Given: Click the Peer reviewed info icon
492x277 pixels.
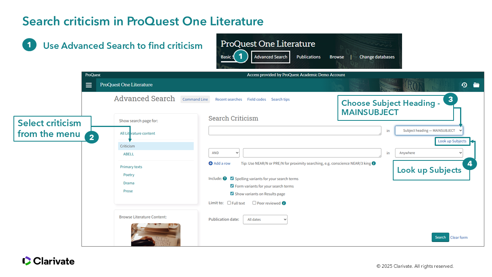Looking at the screenshot, I should (x=284, y=203).
